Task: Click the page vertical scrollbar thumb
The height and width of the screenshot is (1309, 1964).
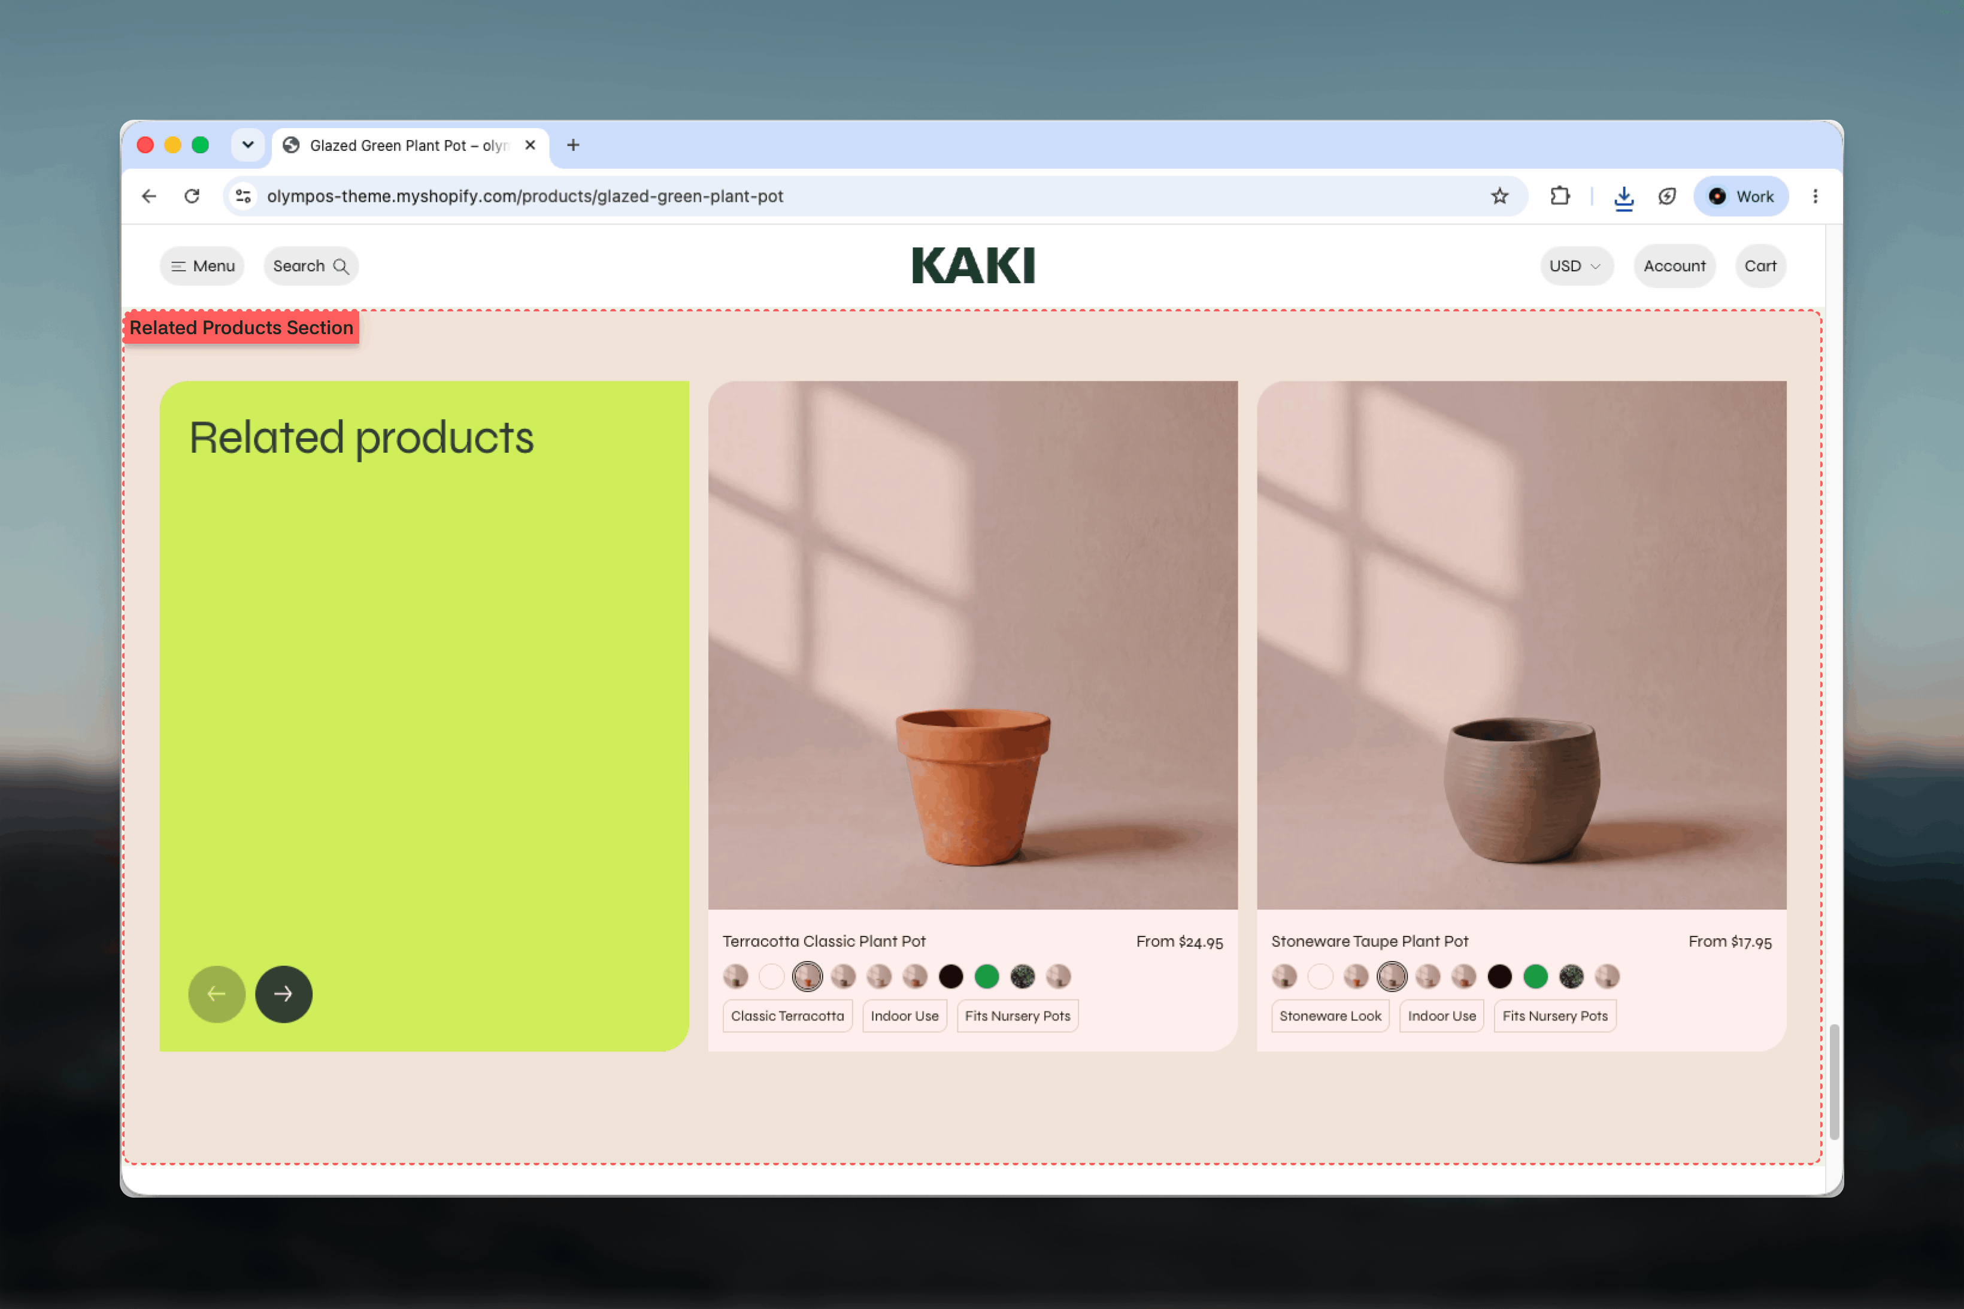Action: point(1834,1081)
